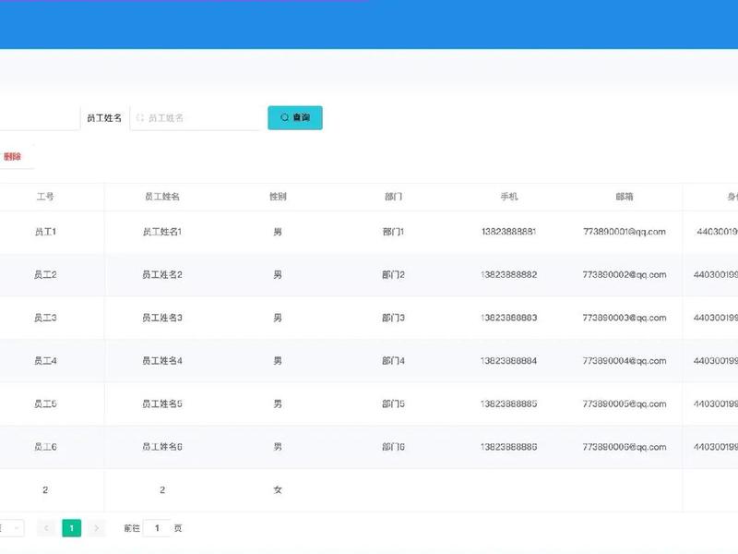
Task: Click 男 gender cell in 员工1 row
Action: coord(278,232)
